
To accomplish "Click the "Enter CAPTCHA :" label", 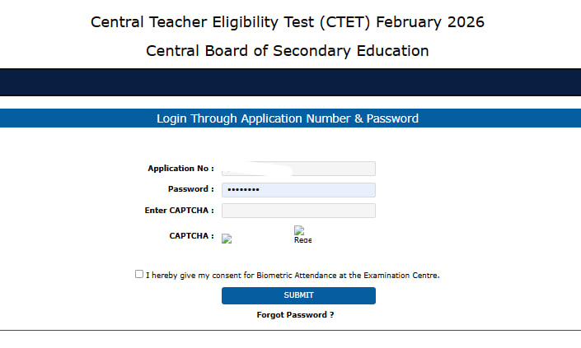I will (179, 211).
